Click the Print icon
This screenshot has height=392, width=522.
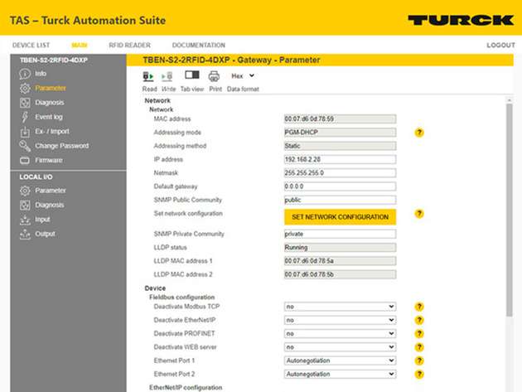[214, 76]
